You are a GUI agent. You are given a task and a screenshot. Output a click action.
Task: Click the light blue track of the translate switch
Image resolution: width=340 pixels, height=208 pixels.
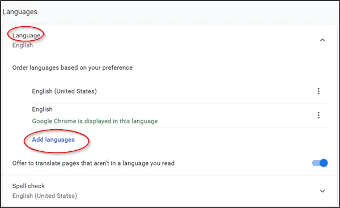tap(316, 163)
